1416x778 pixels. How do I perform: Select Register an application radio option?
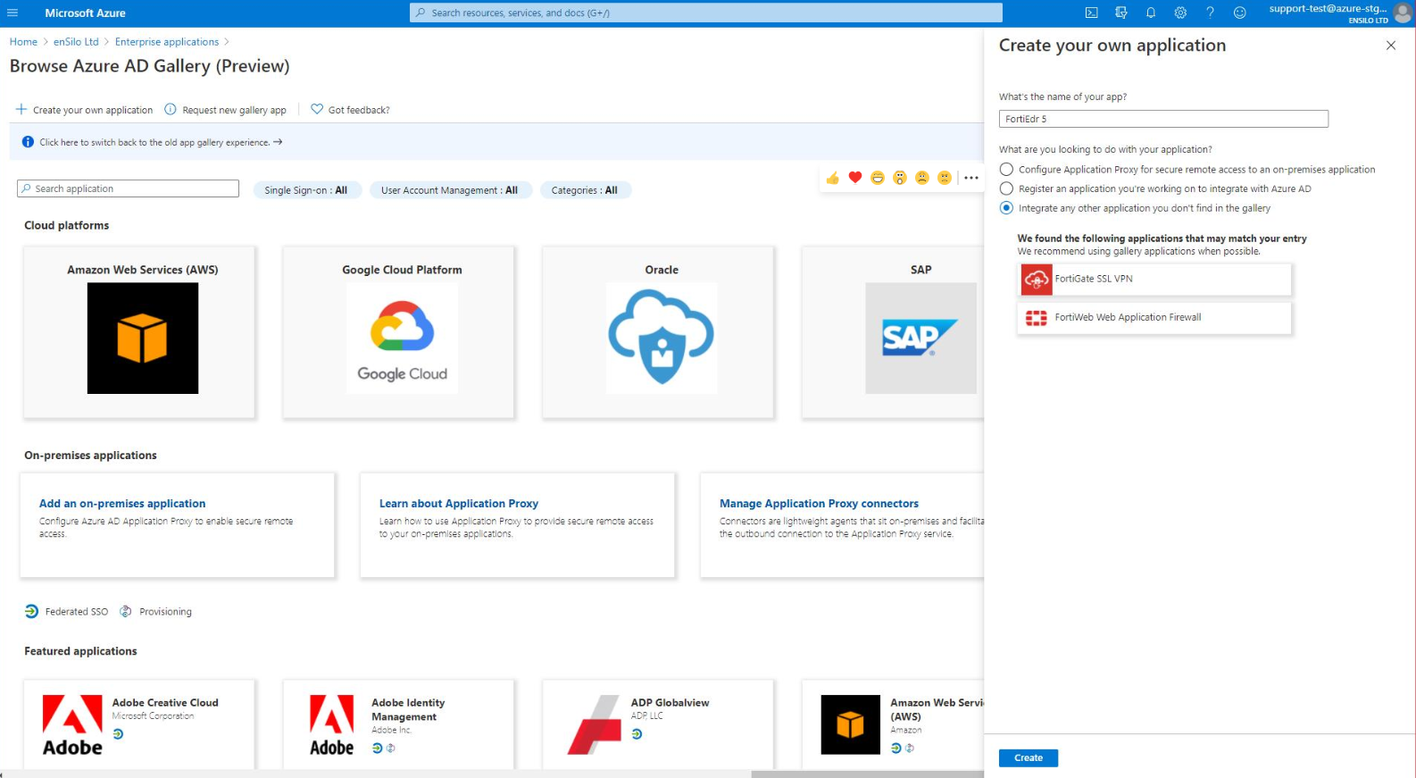(x=1007, y=188)
